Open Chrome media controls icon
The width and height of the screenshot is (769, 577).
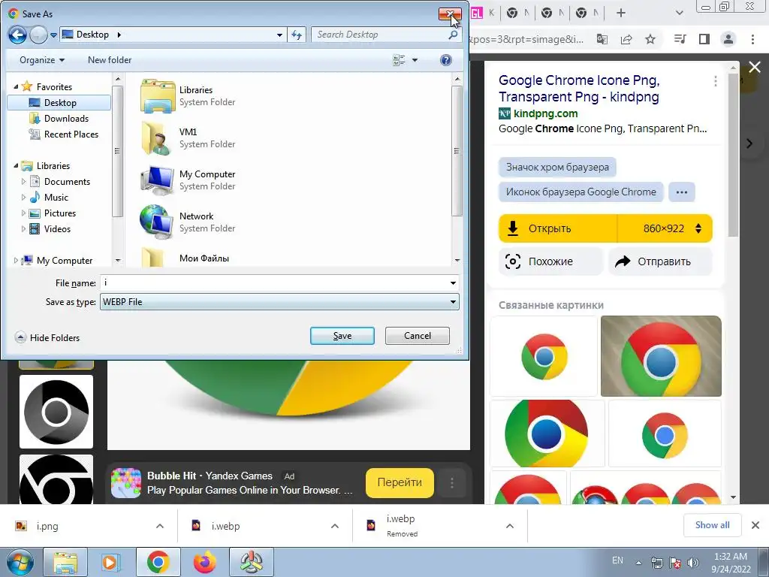coord(680,39)
